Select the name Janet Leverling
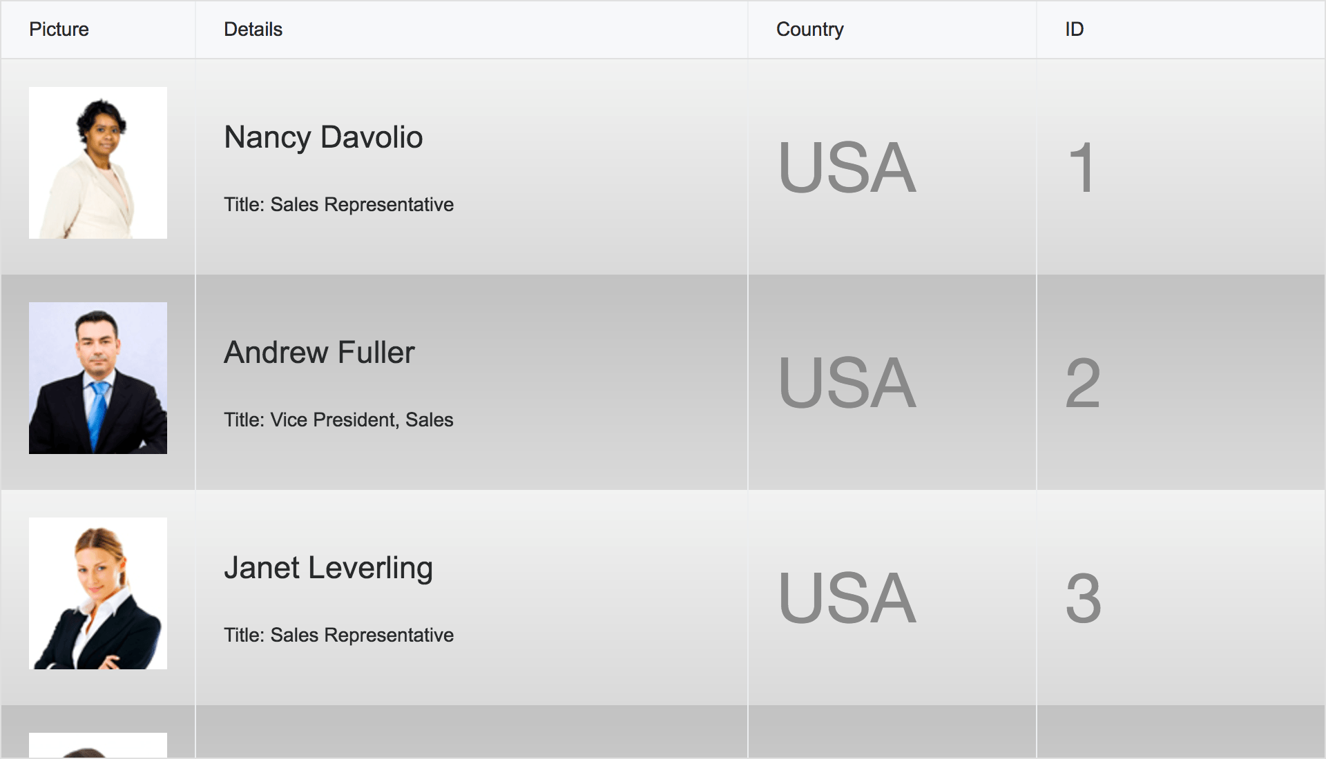 pyautogui.click(x=328, y=568)
